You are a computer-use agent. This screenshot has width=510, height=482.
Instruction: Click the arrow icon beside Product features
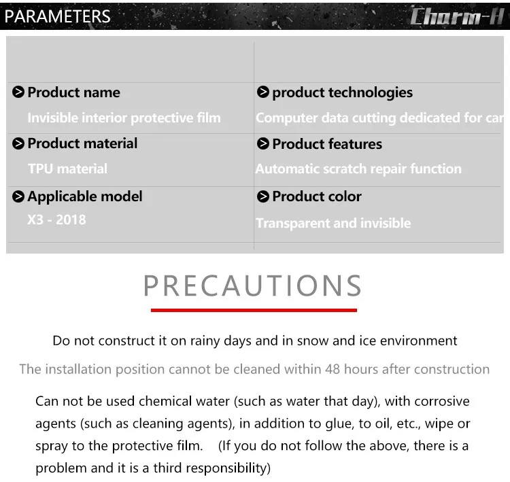click(262, 143)
